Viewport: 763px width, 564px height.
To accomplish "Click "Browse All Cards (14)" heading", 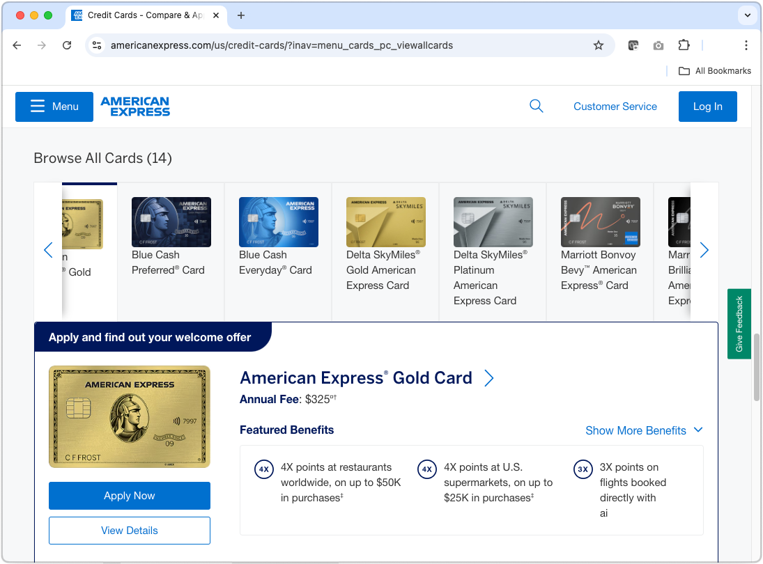I will (x=102, y=158).
